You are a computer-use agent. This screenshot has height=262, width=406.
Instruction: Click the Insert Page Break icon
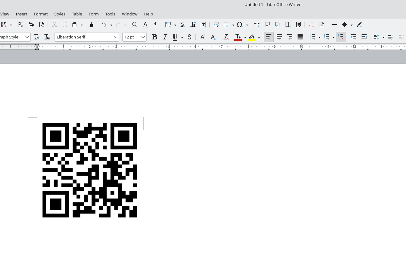click(x=216, y=25)
